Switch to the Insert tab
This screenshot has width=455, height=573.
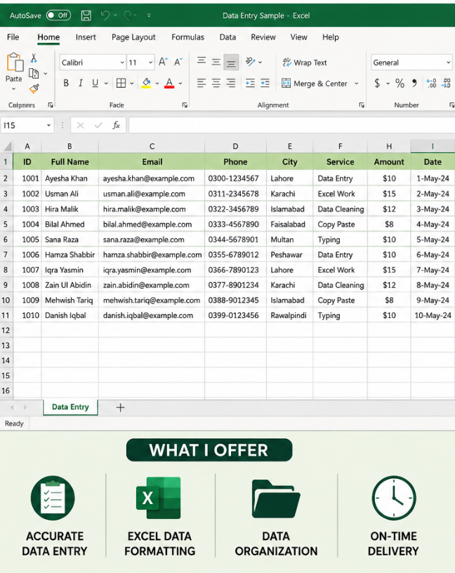pos(86,37)
